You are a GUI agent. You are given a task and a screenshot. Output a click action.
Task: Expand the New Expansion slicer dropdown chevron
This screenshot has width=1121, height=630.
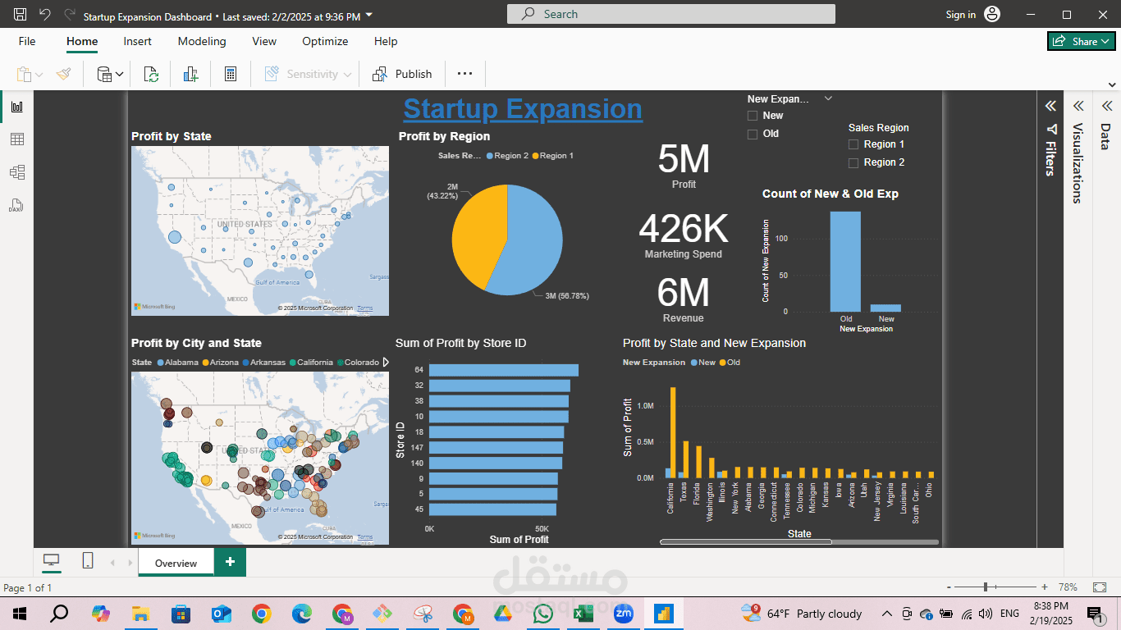coord(828,98)
